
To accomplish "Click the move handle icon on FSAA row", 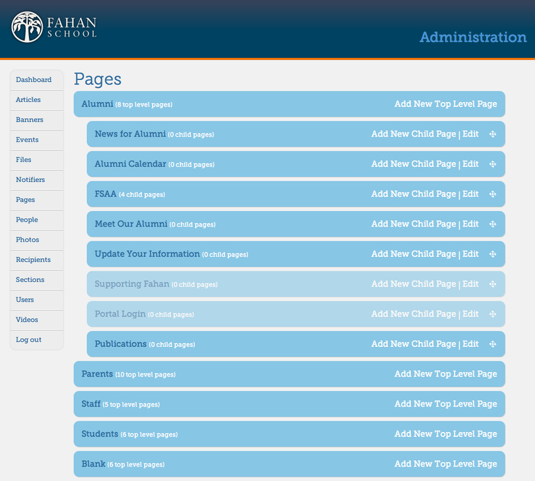I will (x=492, y=195).
